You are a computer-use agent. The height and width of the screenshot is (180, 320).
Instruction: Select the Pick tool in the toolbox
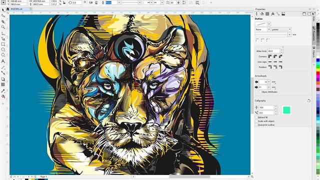(3, 10)
